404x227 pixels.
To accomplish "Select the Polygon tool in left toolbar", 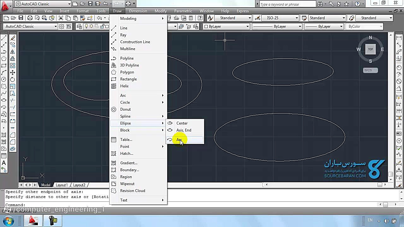I will click(x=4, y=59).
